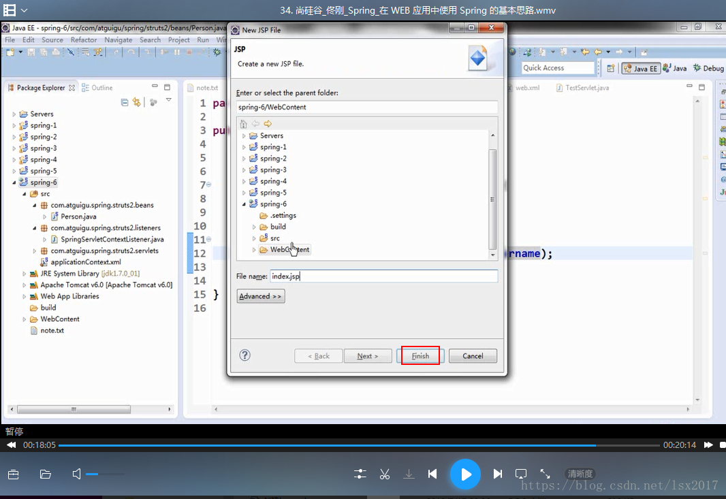Click the File name input field
This screenshot has width=726, height=499.
tap(384, 276)
